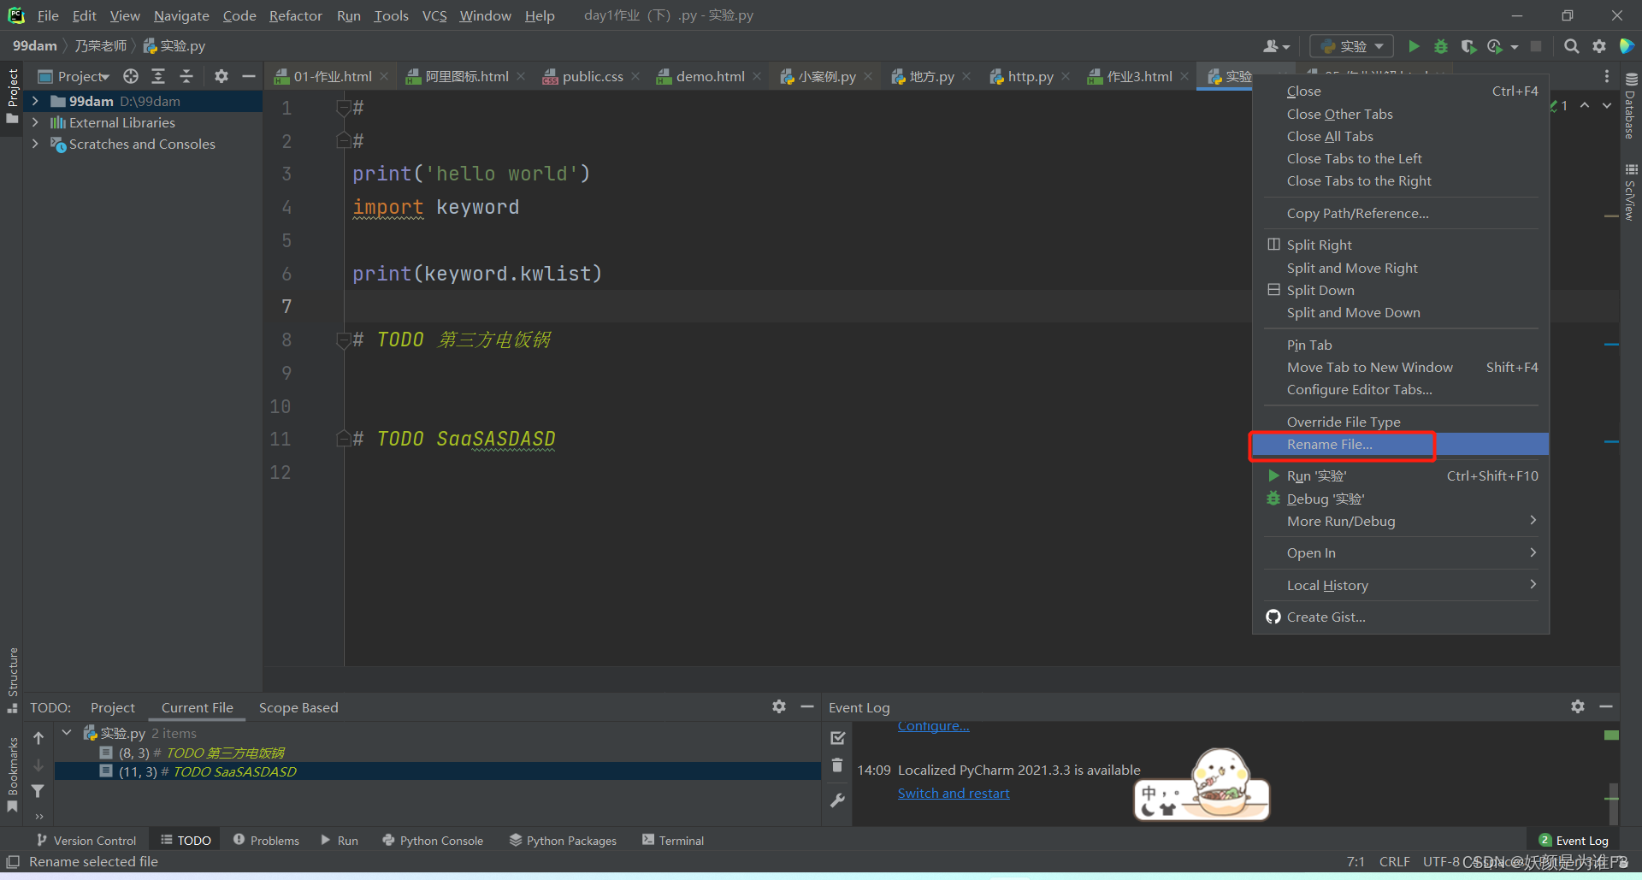1642x880 pixels.
Task: Select Copy Path/Reference entry
Action: coord(1401,213)
